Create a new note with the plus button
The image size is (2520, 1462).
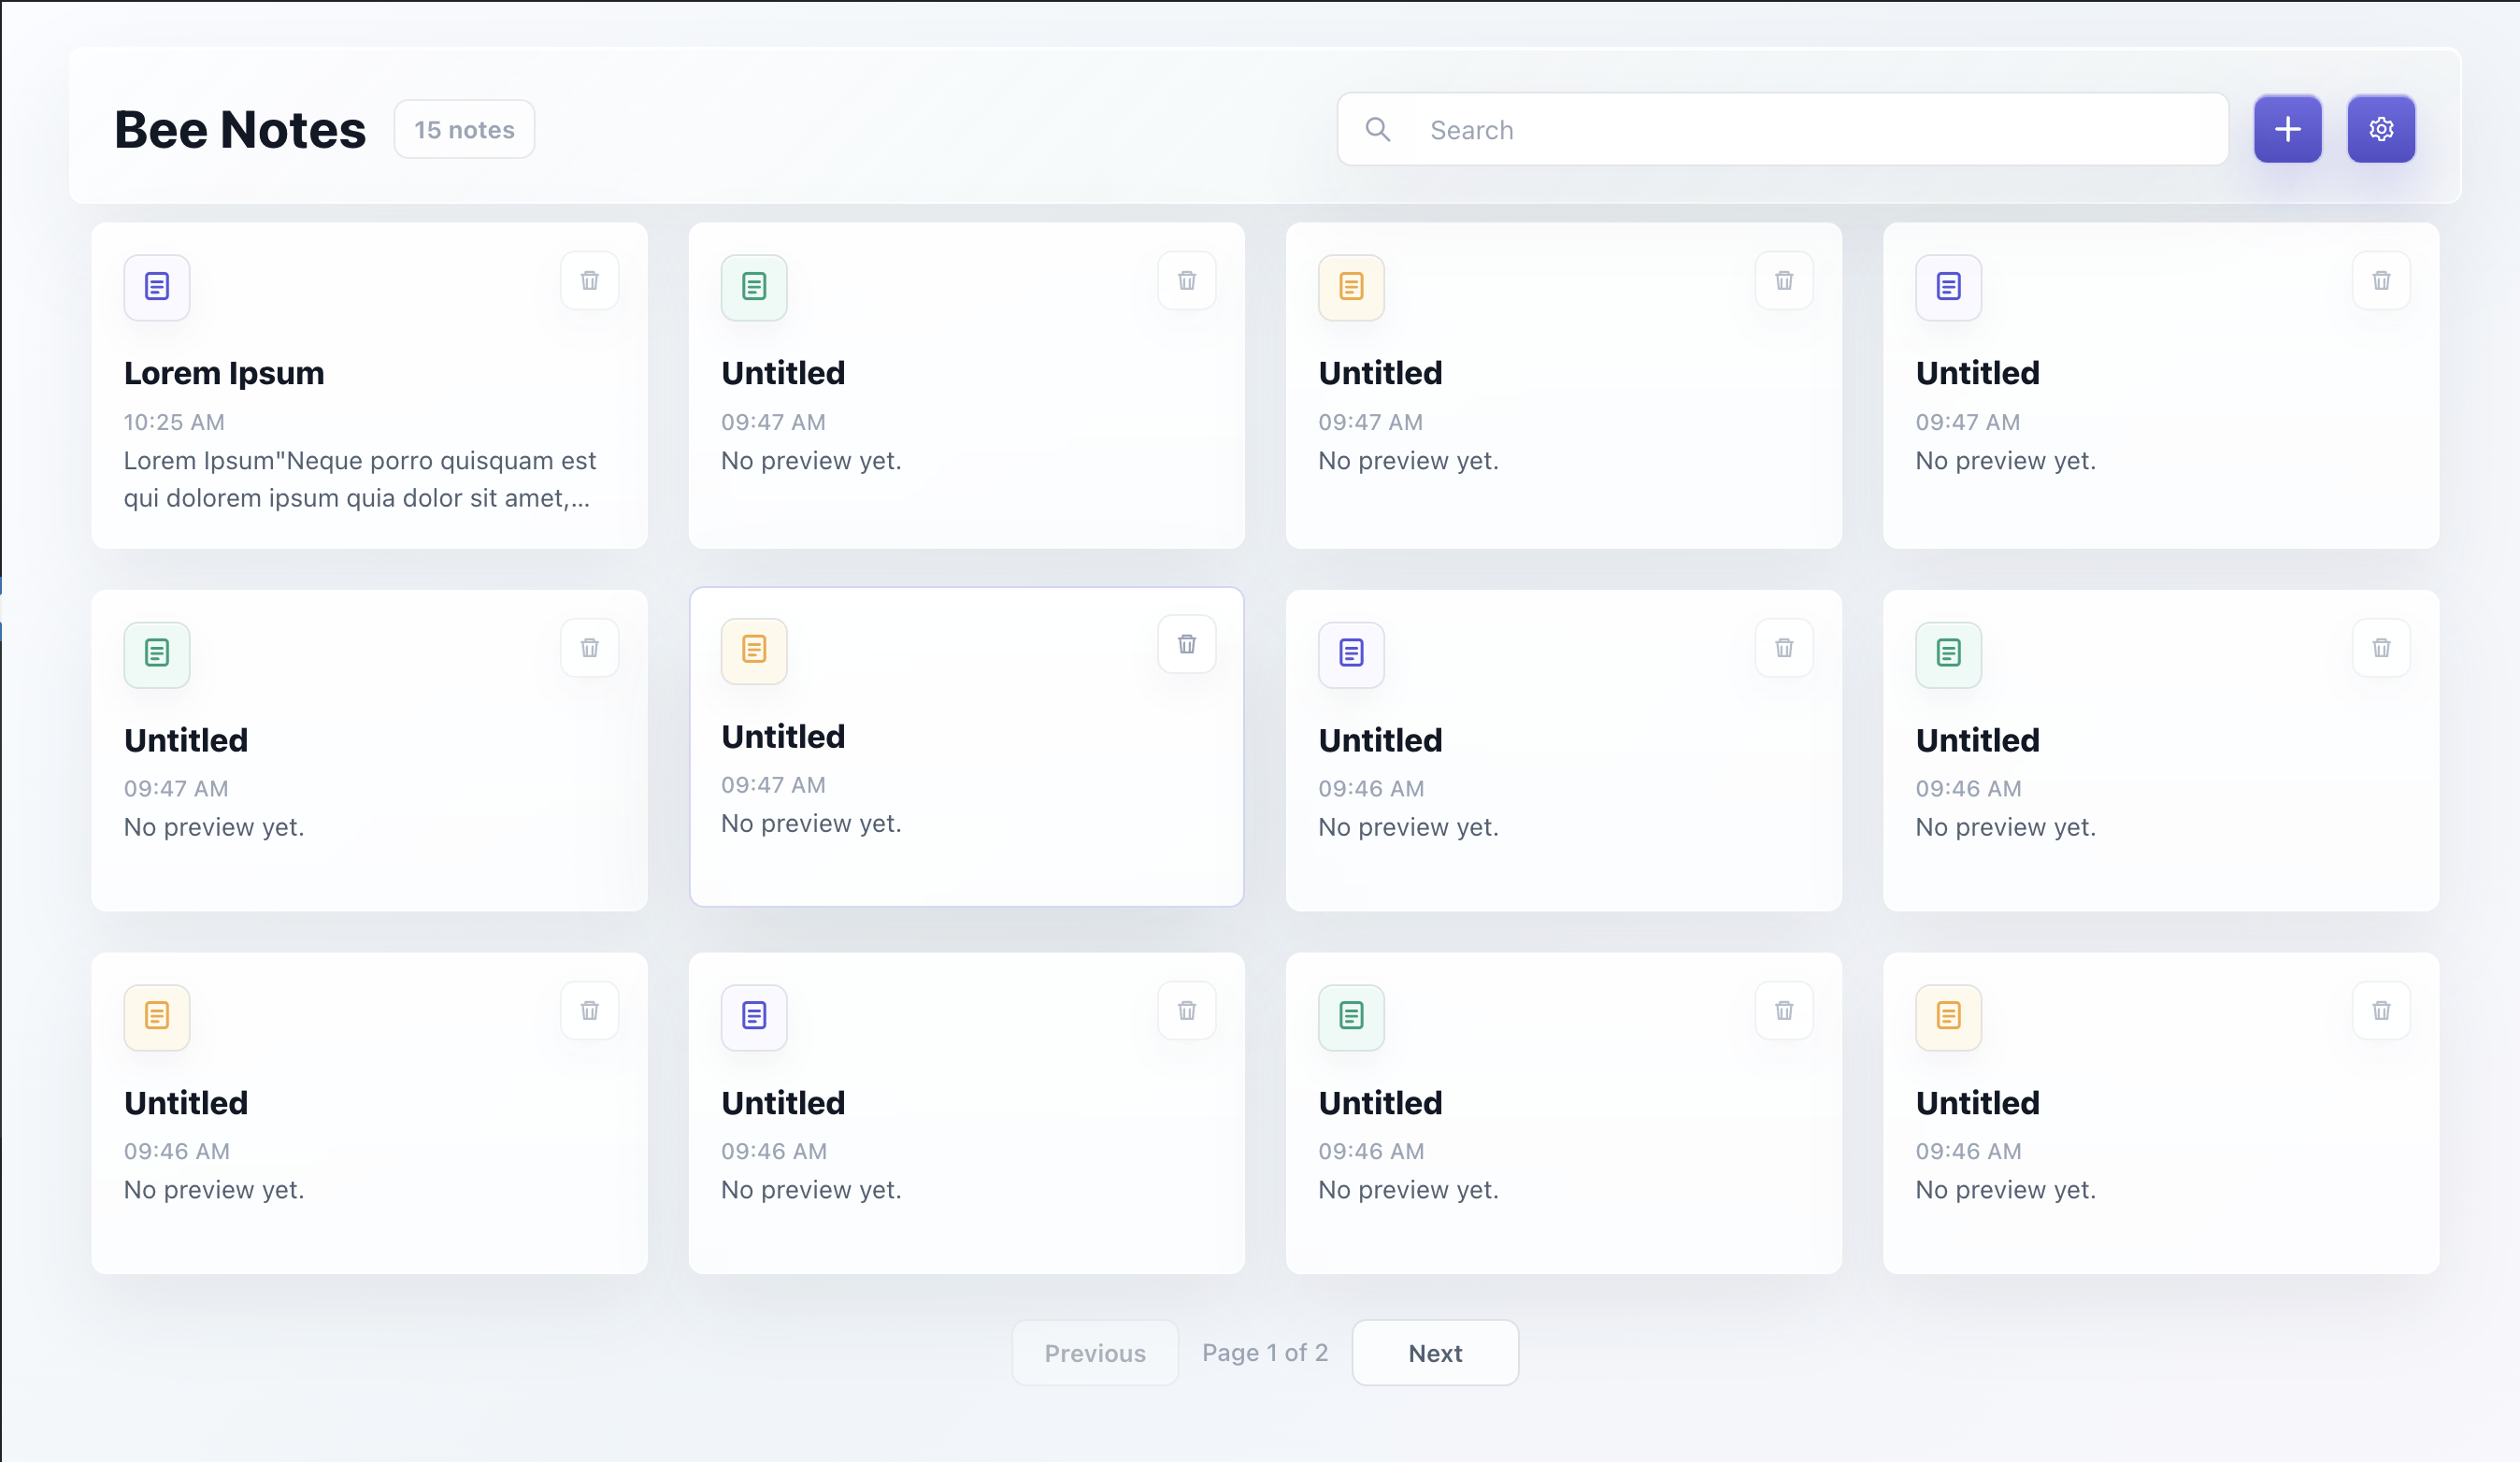pos(2287,129)
